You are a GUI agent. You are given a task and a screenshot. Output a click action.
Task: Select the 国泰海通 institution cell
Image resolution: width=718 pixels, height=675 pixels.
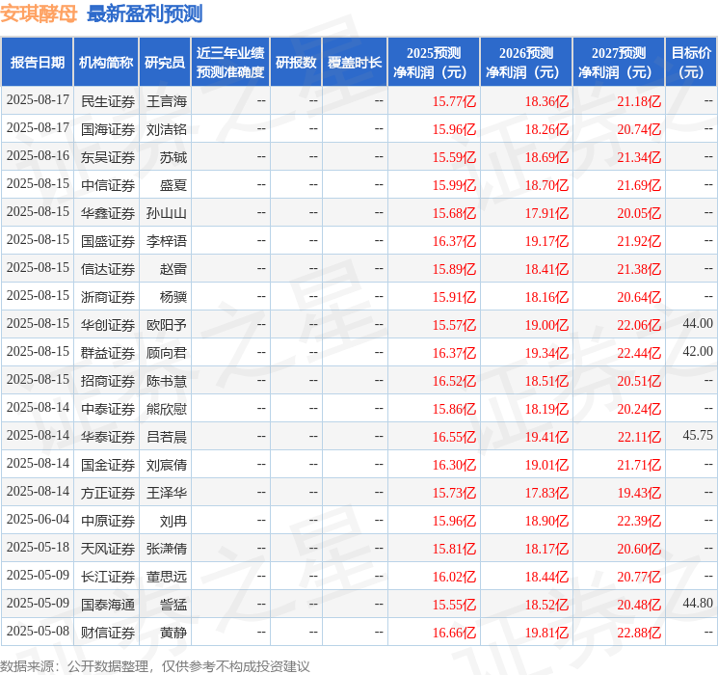108,605
